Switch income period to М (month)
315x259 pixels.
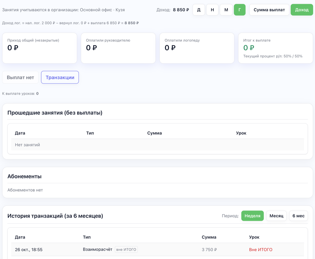[226, 10]
